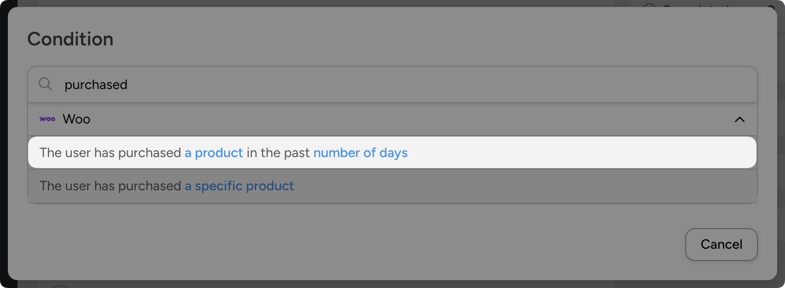Click "The user has purchased" in second row

click(x=110, y=186)
